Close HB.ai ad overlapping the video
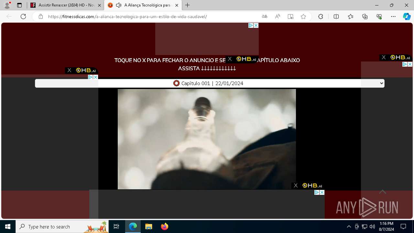Image resolution: width=414 pixels, height=233 pixels. tap(296, 185)
